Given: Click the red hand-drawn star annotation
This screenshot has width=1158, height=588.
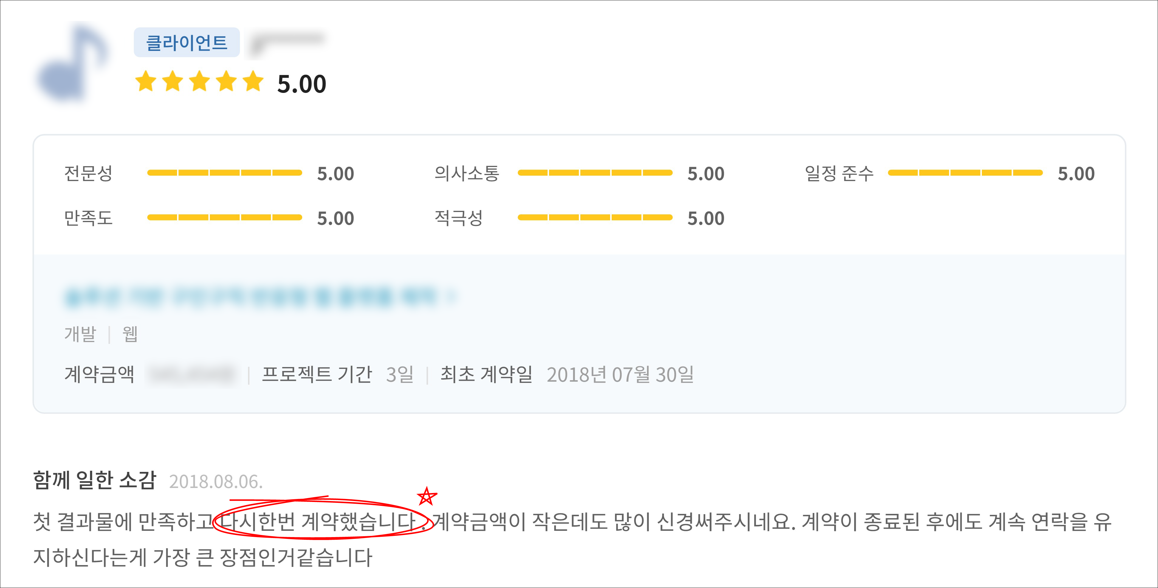Looking at the screenshot, I should [x=426, y=496].
